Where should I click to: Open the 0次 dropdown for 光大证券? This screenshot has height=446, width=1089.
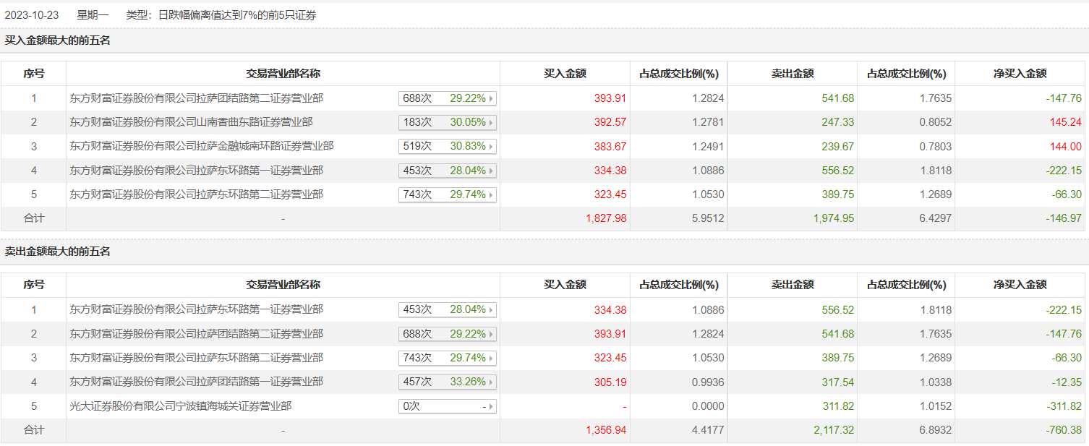tap(492, 407)
